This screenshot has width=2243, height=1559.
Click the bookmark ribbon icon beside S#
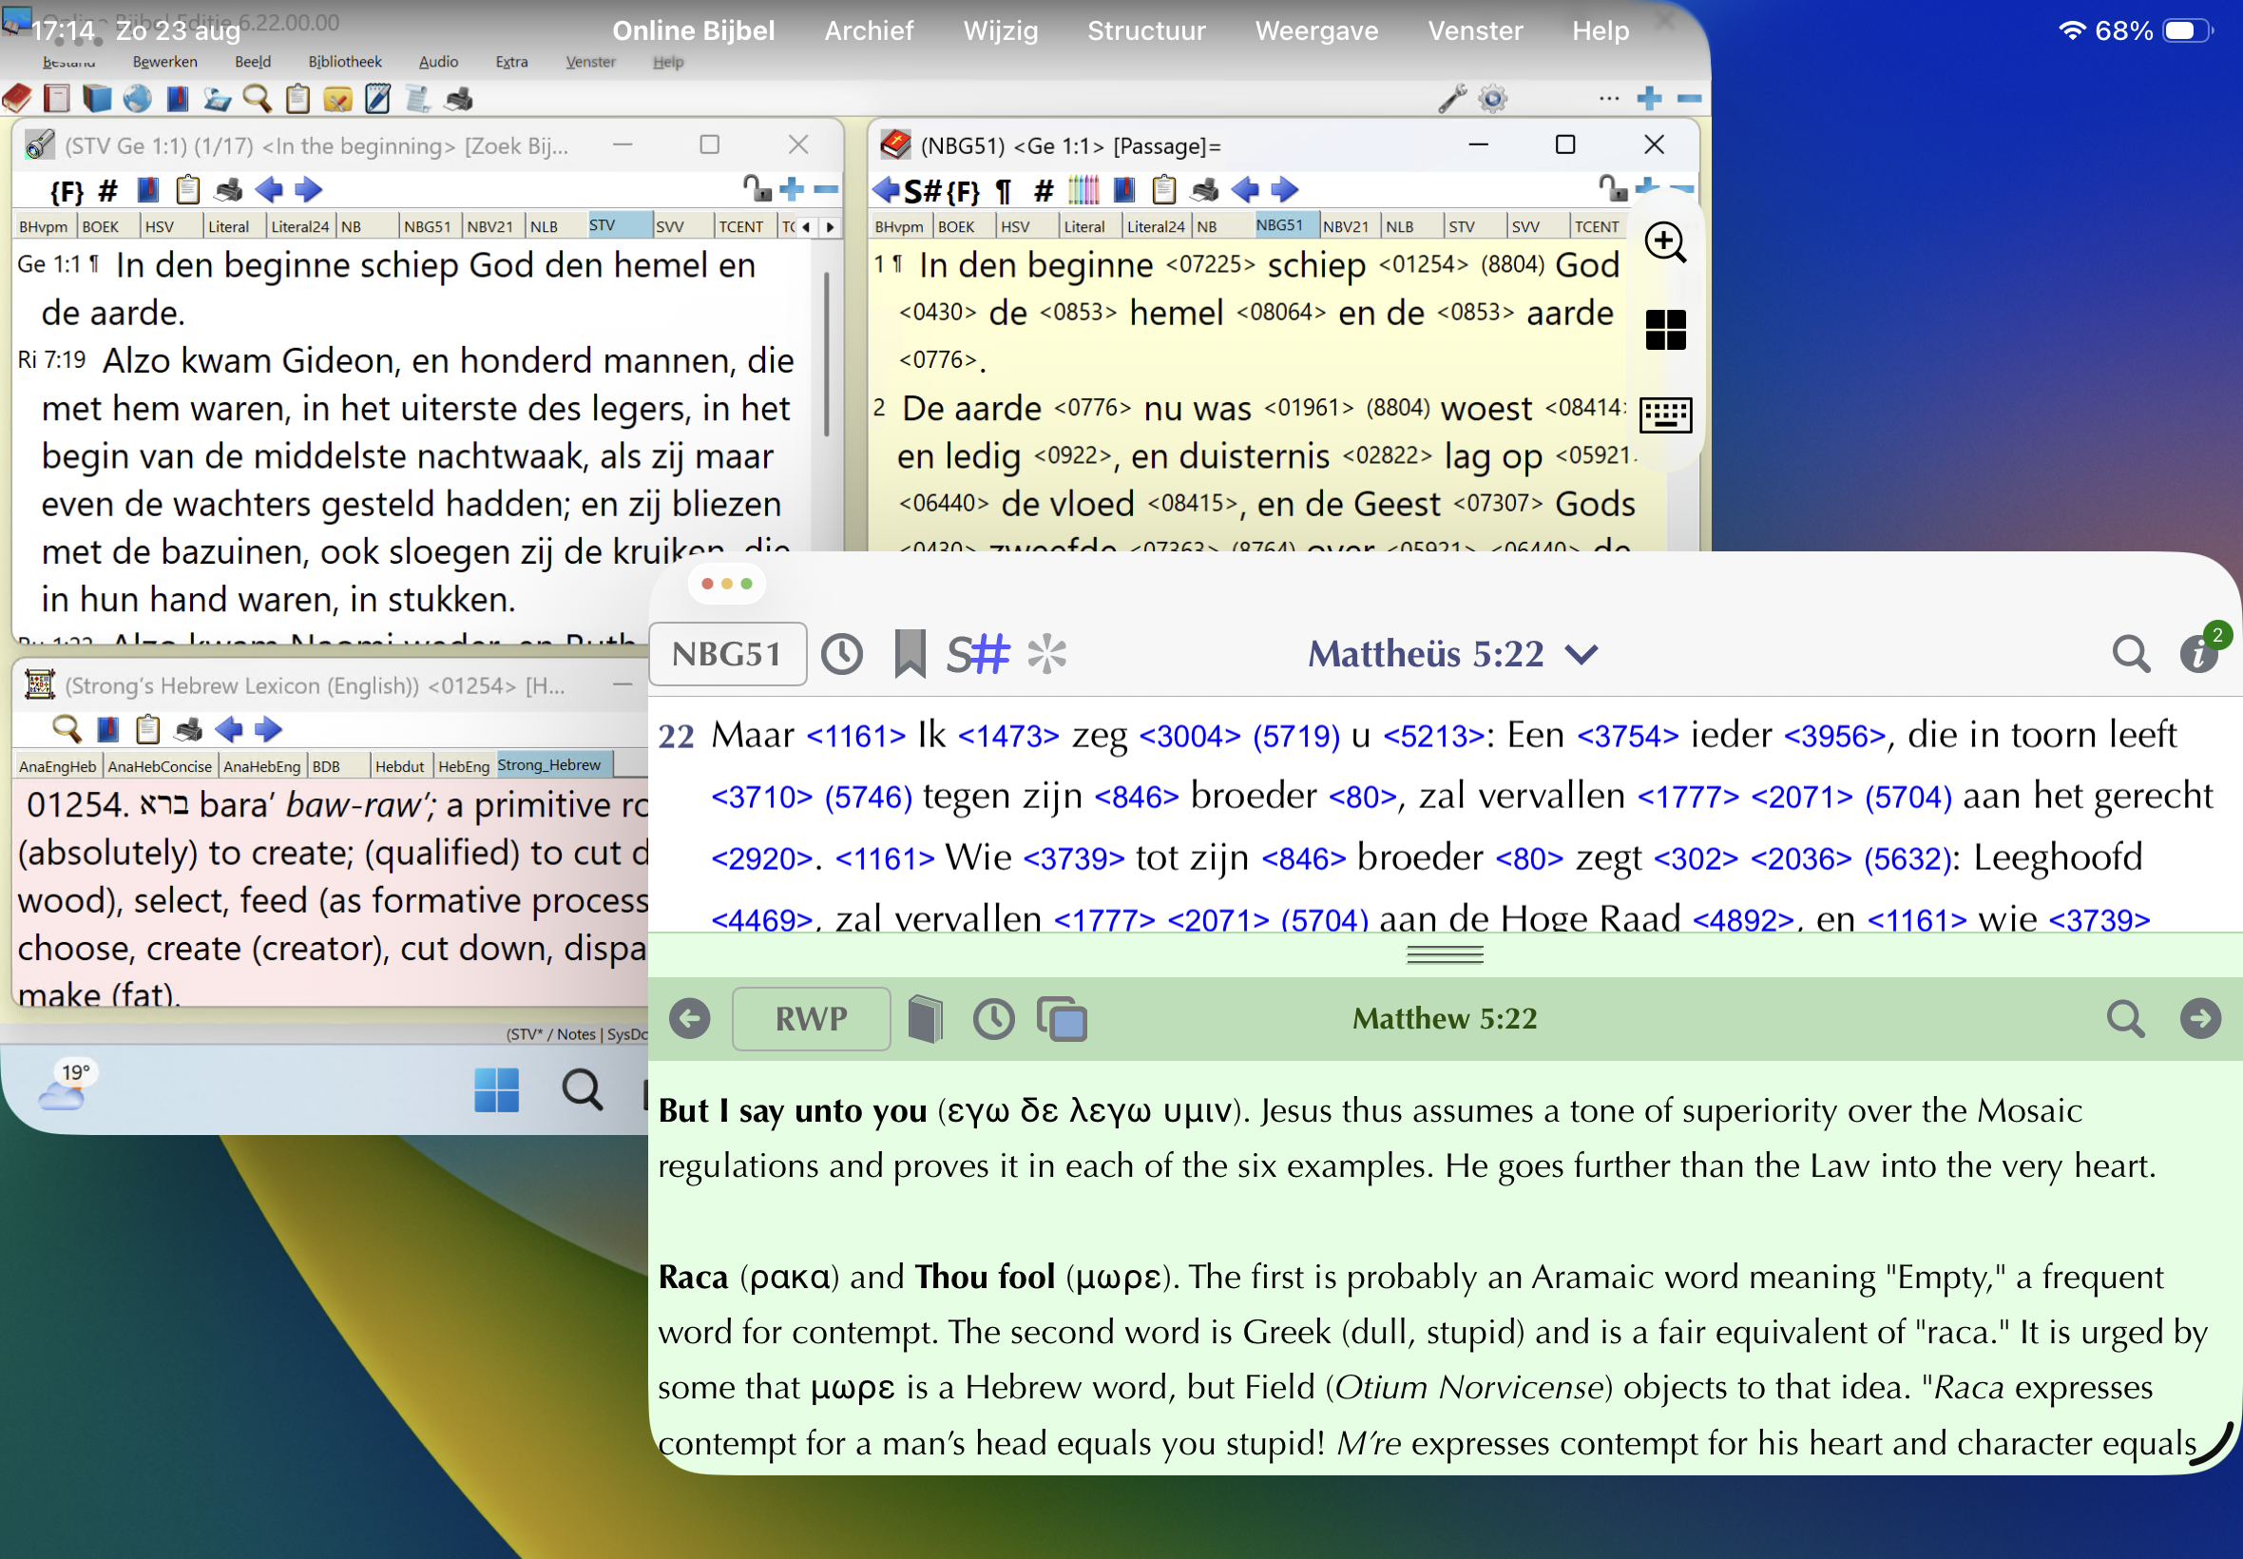coord(911,654)
